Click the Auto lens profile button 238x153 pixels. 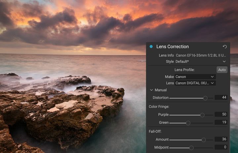coord(222,70)
